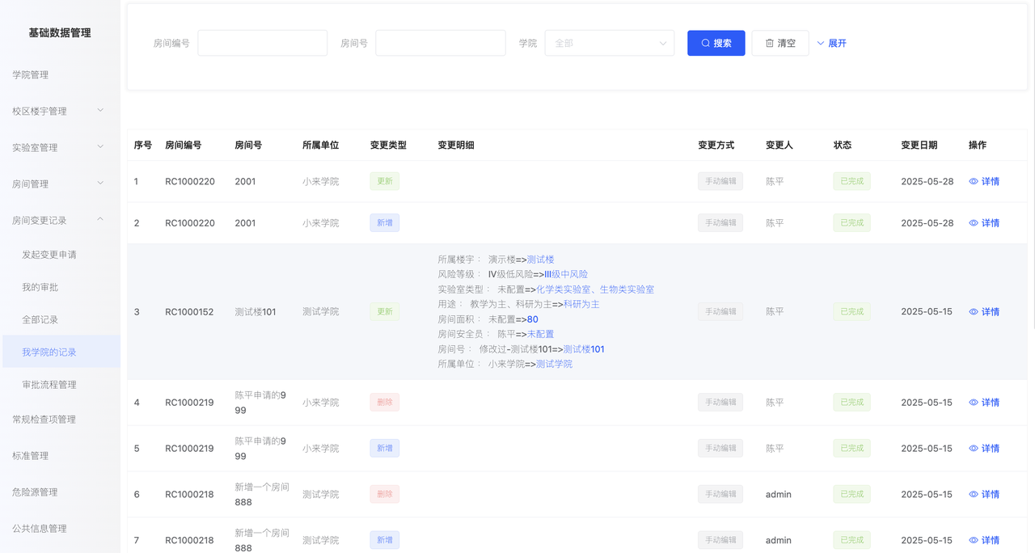Open 审批流程管理 submenu item

pos(60,385)
